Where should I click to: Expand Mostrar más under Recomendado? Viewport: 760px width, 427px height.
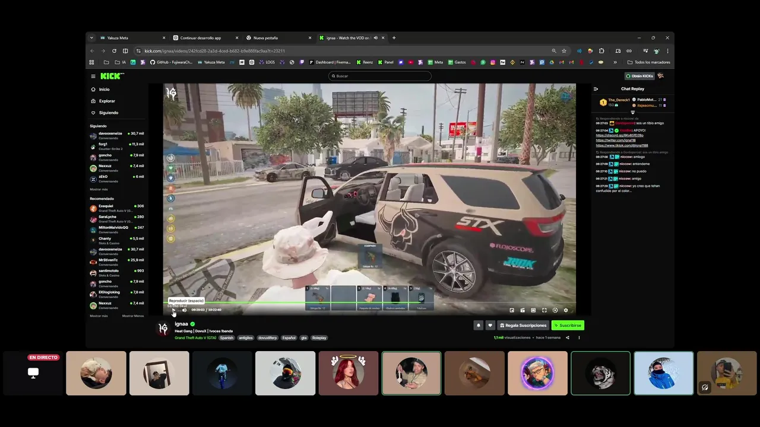[99, 316]
